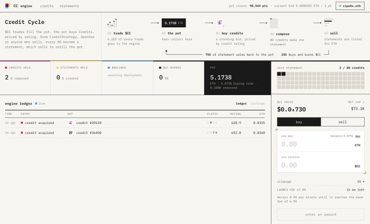This screenshot has height=224, width=370.
Task: Click the credit #36400 reference text
Action: tap(89, 133)
